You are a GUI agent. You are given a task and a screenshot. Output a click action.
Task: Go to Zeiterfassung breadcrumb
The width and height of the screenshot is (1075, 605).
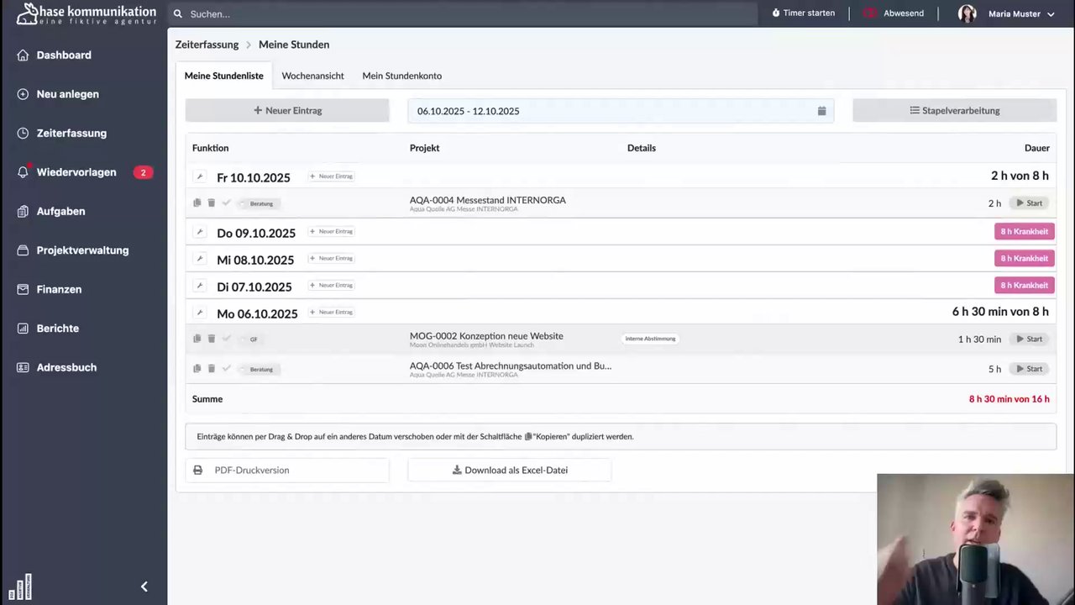click(x=207, y=45)
